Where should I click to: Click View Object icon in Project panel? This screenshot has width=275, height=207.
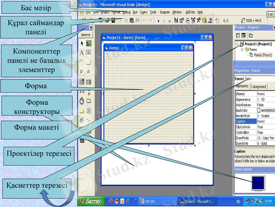click(244, 36)
